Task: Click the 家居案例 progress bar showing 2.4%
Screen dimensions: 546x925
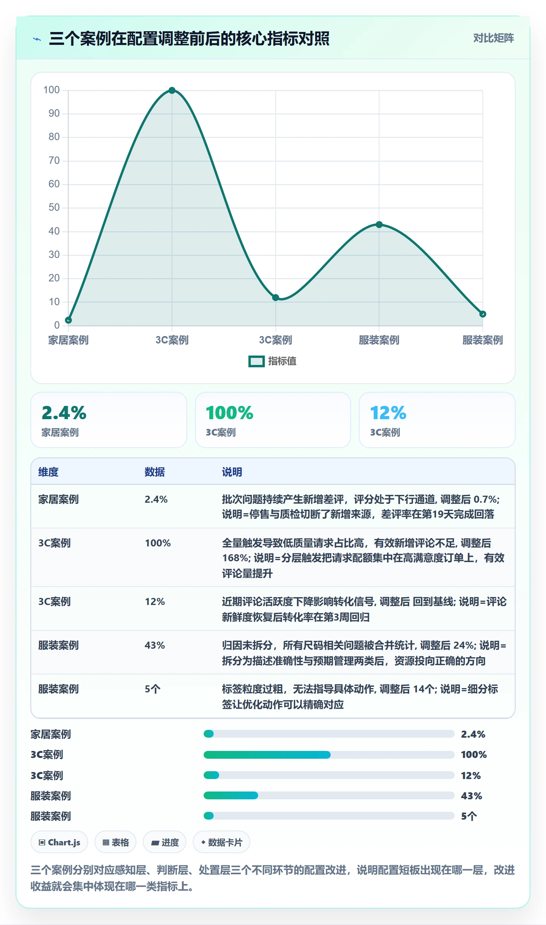Action: 329,734
